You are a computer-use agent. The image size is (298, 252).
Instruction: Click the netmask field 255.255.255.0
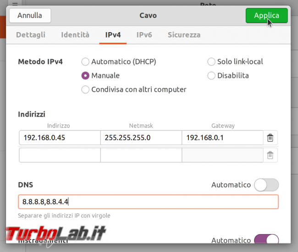coord(141,138)
